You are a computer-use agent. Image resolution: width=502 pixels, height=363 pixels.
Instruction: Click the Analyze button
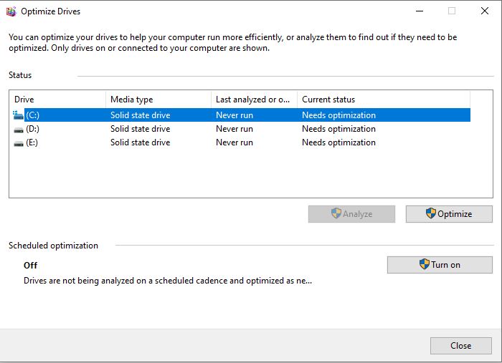[351, 214]
